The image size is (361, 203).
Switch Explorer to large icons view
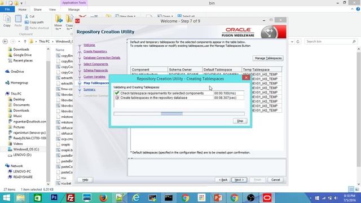[x=357, y=189]
